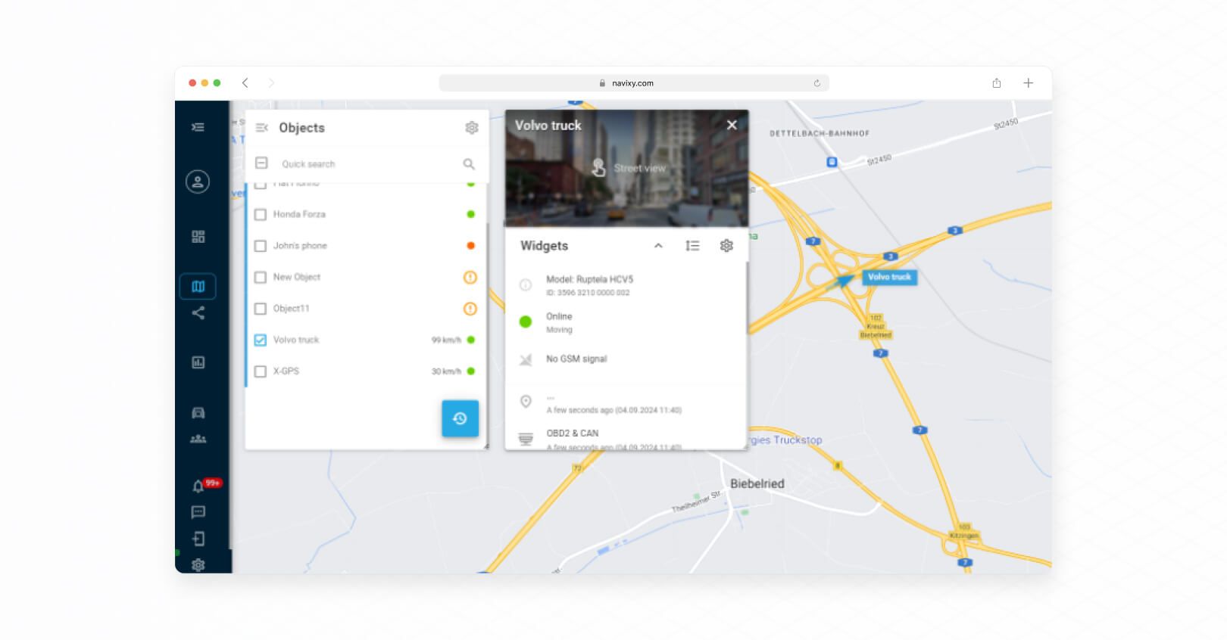1227x640 pixels.
Task: Click the blue history button
Action: coord(460,418)
